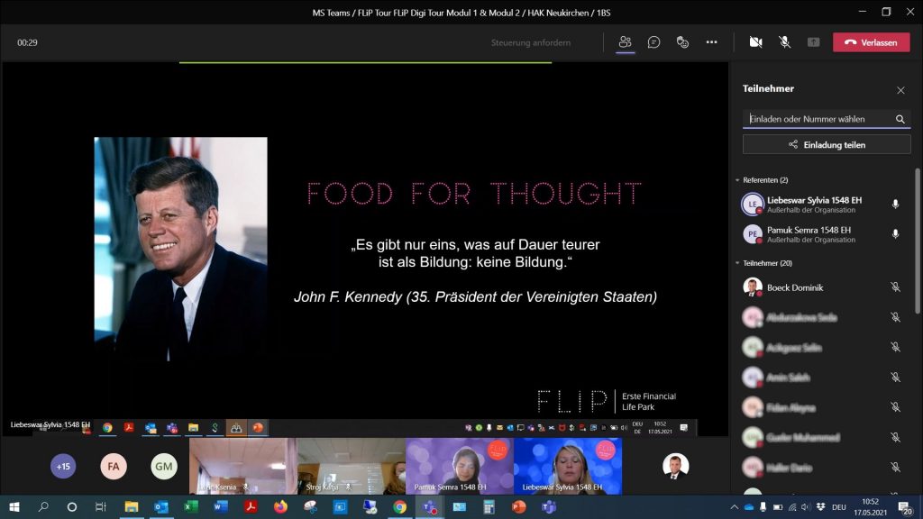The image size is (923, 519).
Task: Open the meeting chat icon
Action: (x=653, y=42)
